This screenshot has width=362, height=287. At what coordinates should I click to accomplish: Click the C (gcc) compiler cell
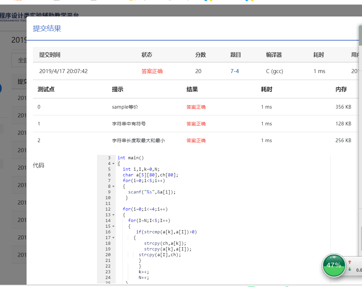(x=274, y=71)
